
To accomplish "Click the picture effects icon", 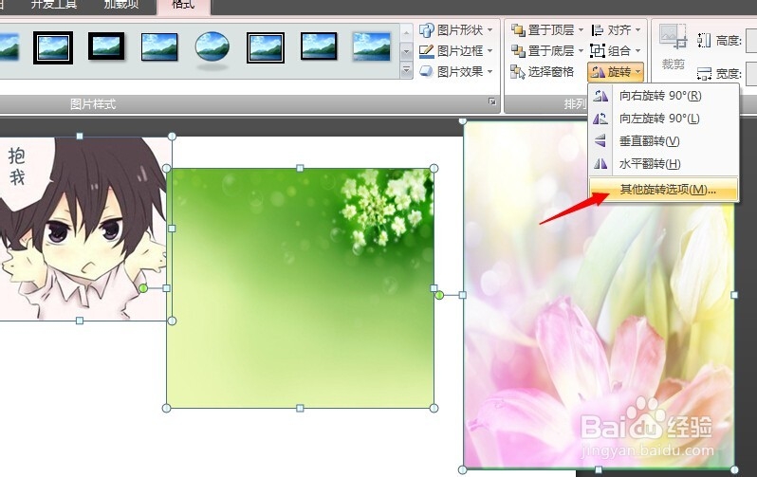I will pos(426,71).
